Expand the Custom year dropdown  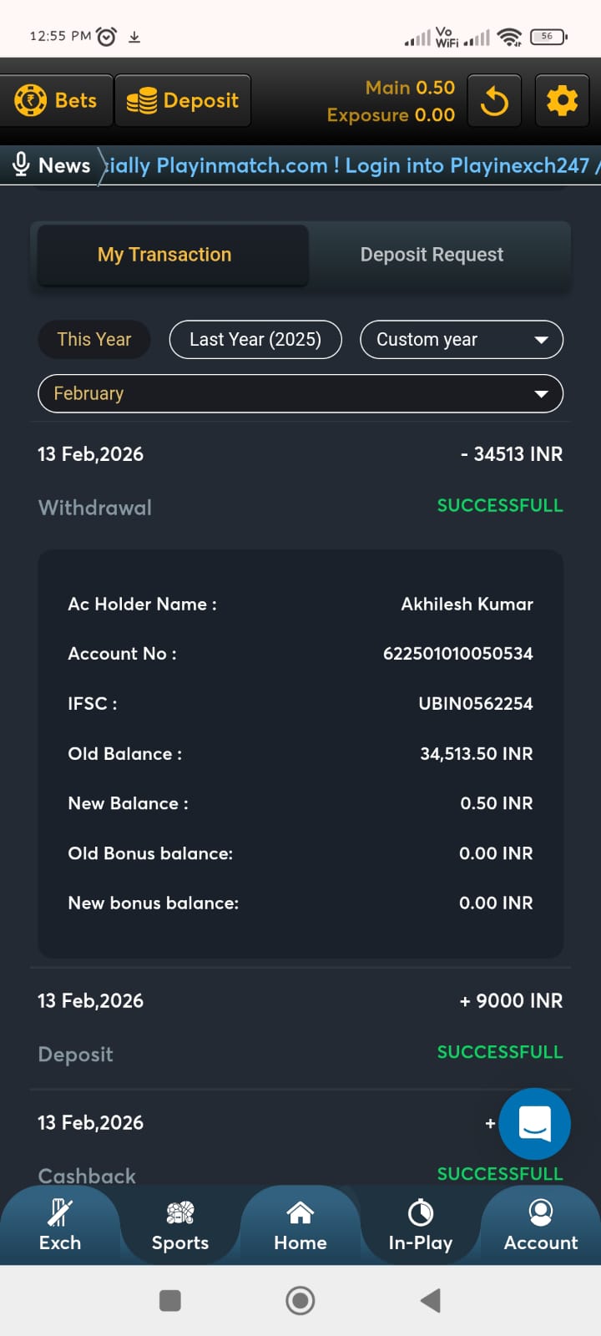(x=462, y=340)
